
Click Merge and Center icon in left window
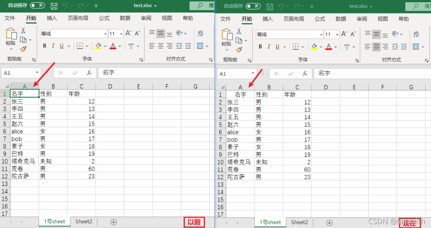[x=200, y=46]
